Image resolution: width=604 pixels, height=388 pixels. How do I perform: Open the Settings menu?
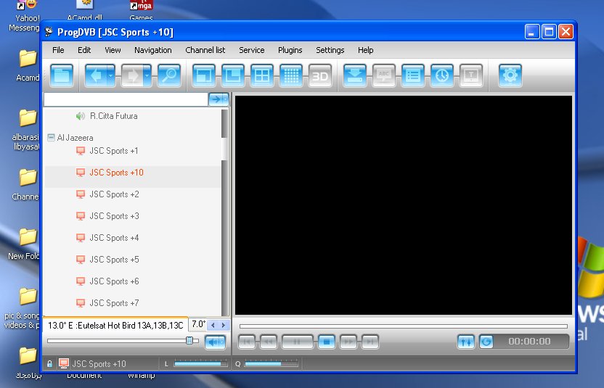tap(330, 50)
